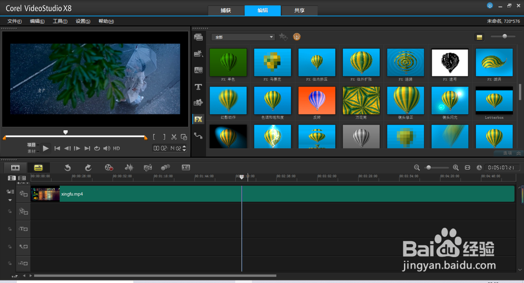Click the preview scrubber handle

[65, 132]
